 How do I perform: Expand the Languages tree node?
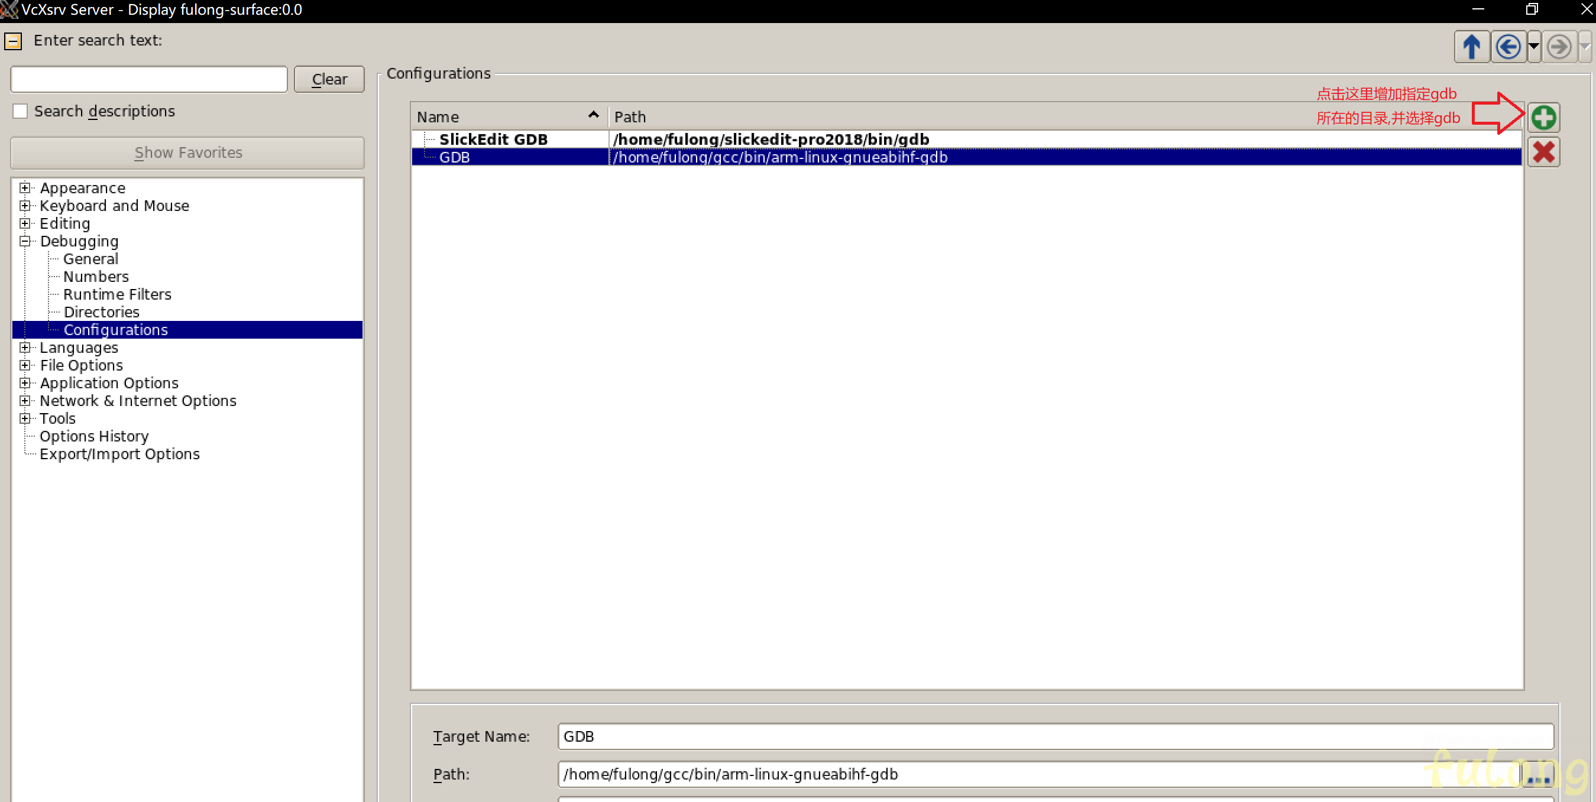[25, 348]
